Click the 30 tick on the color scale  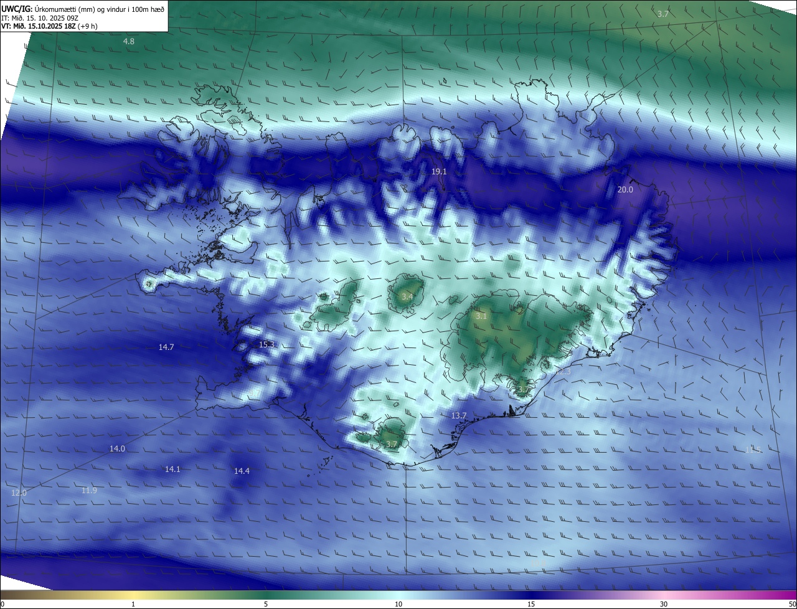tap(664, 604)
